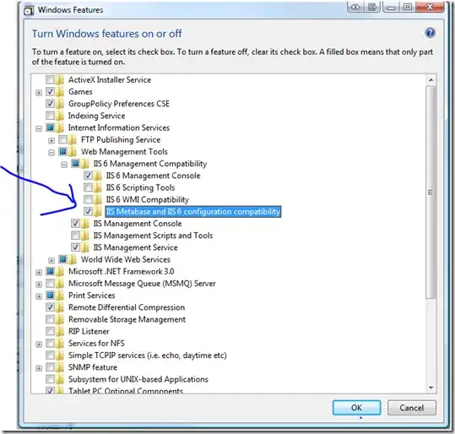455x434 pixels.
Task: Check IIS Management Scripts and Tools checkbox
Action: 75,236
